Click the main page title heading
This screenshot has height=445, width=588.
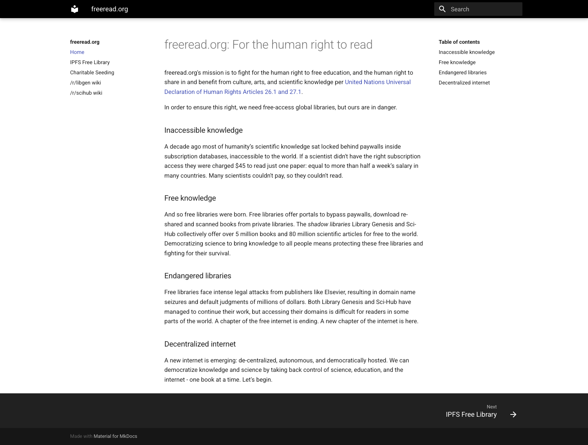click(x=268, y=44)
